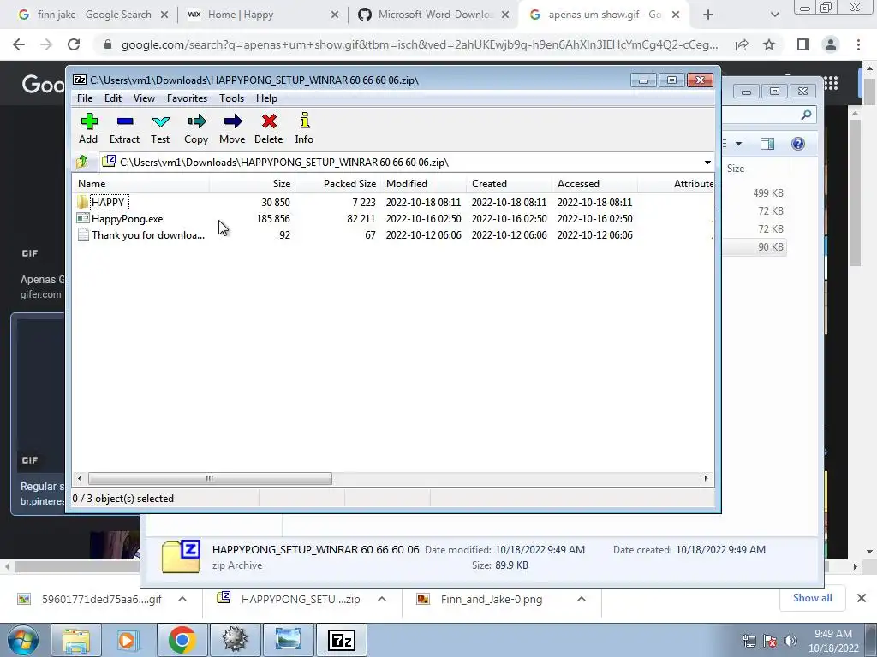
Task: Open the Chrome tab search dropdown
Action: [774, 15]
